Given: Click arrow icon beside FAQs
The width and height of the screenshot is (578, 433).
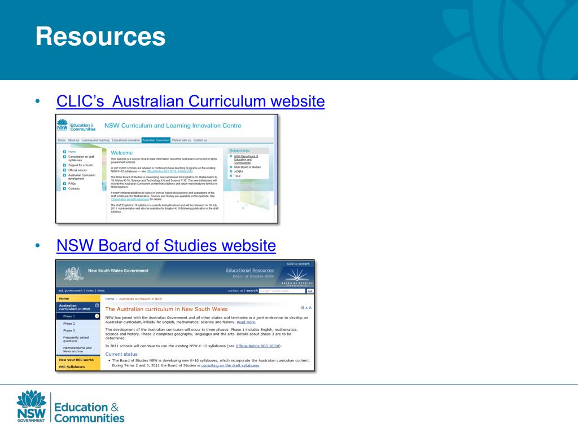Looking at the screenshot, I should (64, 184).
